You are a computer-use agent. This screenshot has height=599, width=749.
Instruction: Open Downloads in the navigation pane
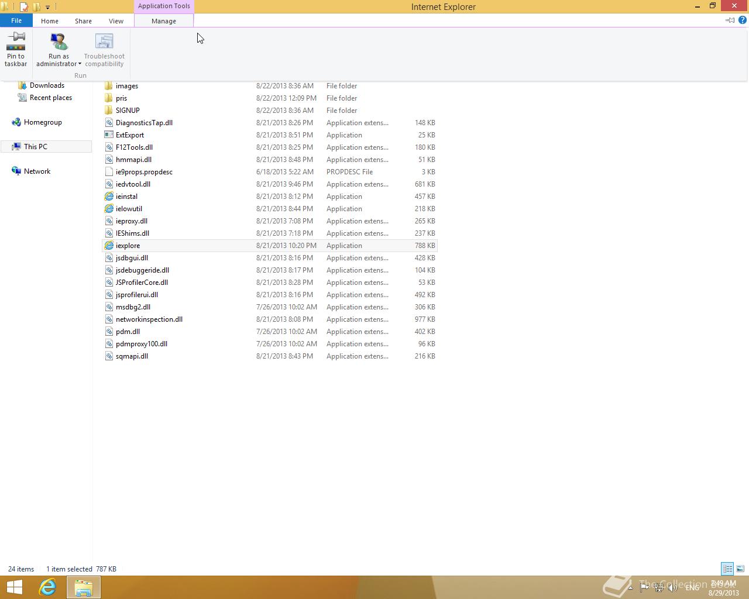click(x=47, y=85)
